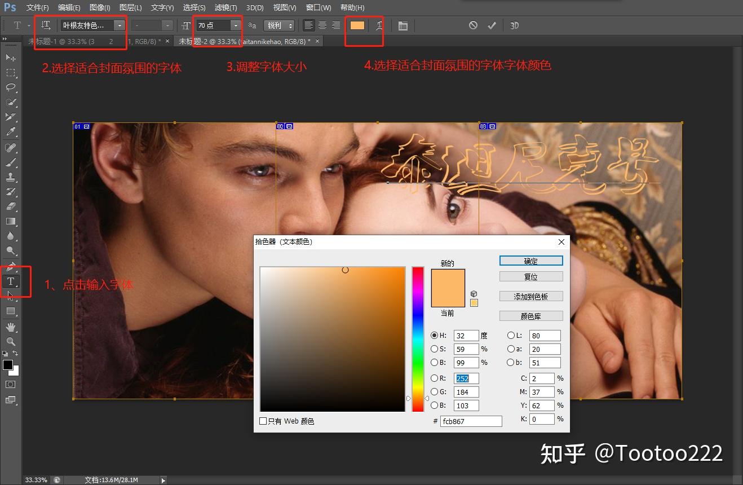Select the H hue radio button
Image resolution: width=743 pixels, height=485 pixels.
click(434, 336)
